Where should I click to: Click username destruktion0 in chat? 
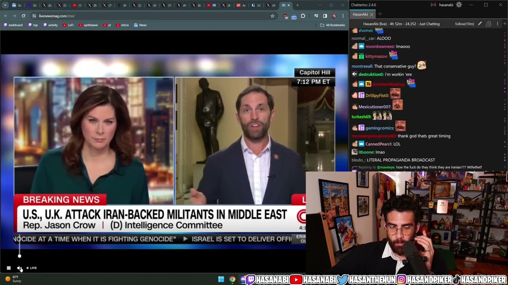(x=371, y=74)
